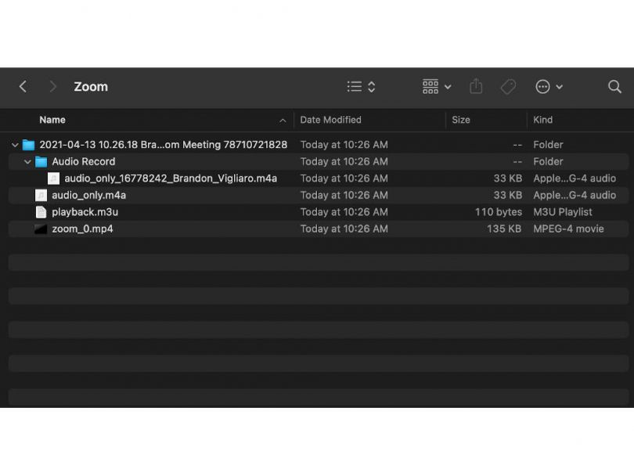Click the Tags icon in the toolbar
The image size is (634, 476).
510,87
